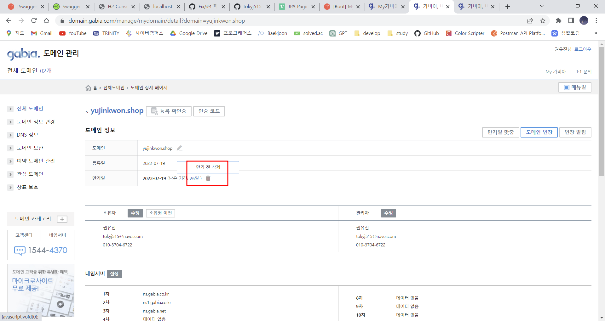Screen dimensions: 605x321
Task: Click the chat icon beside 1544-4370
Action: [20, 251]
